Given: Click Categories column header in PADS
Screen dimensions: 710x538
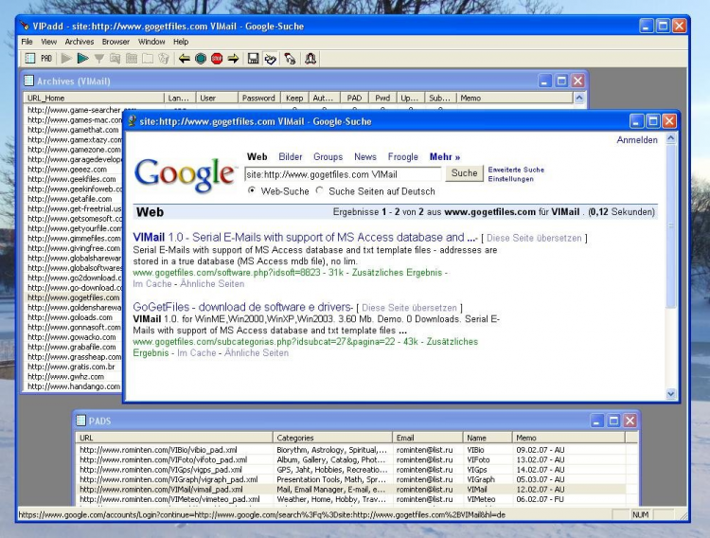Looking at the screenshot, I should 333,438.
